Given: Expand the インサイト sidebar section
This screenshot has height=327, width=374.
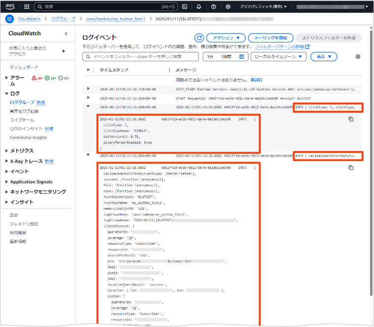Looking at the screenshot, I should pyautogui.click(x=7, y=202).
